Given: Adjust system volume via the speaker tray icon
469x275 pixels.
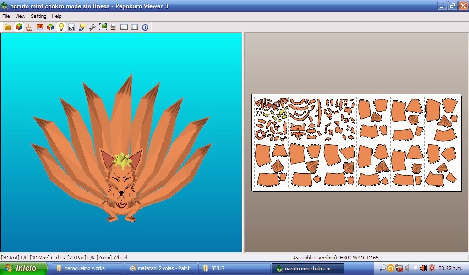Looking at the screenshot, I should (423, 268).
